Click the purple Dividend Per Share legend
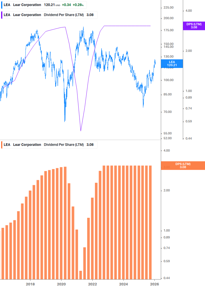Image resolution: width=205 pixels, height=288 pixels. pyautogui.click(x=49, y=15)
